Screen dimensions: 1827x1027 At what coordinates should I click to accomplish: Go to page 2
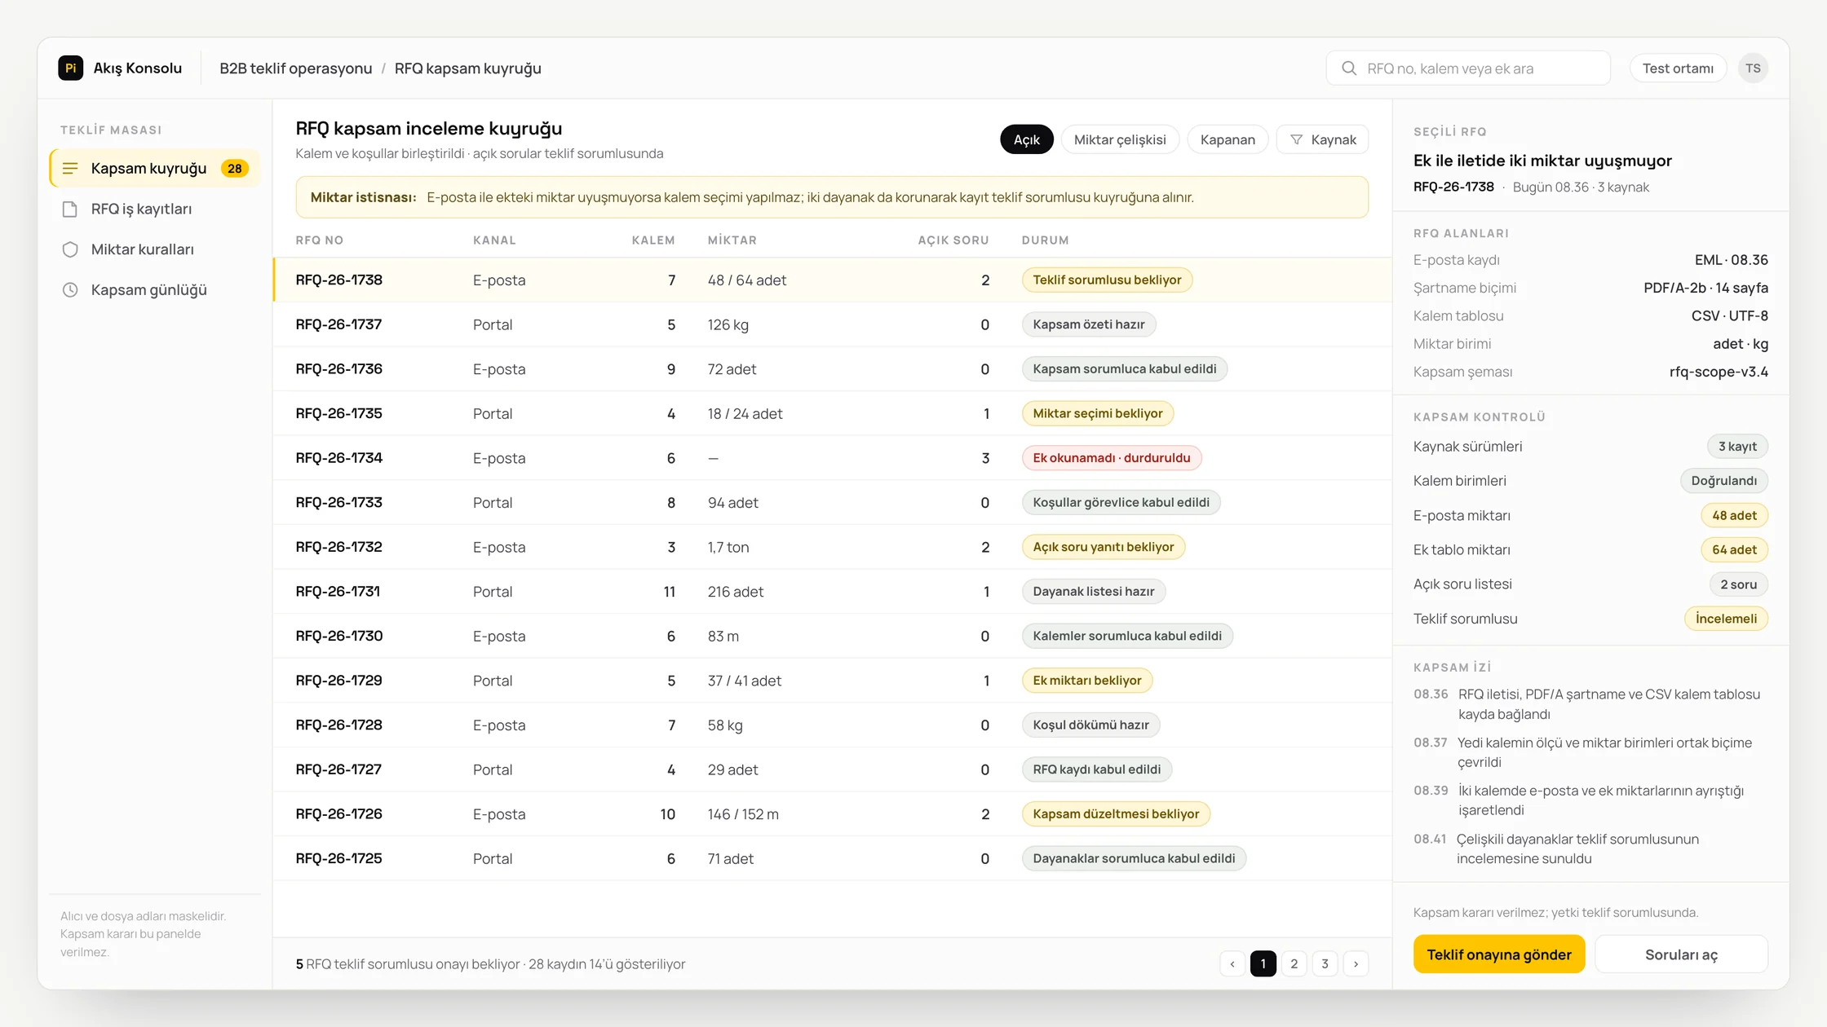[1294, 964]
